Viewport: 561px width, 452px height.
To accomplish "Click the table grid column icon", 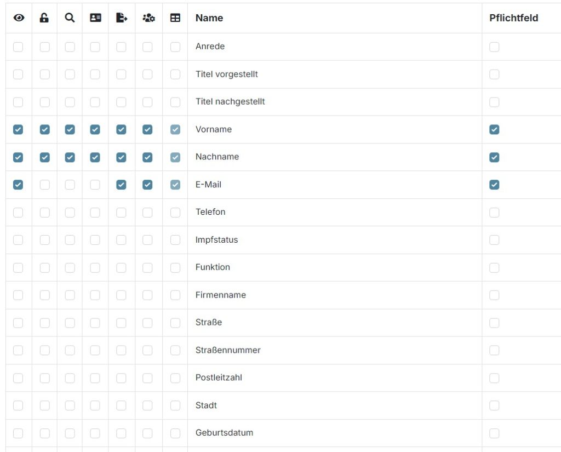I will pos(175,18).
